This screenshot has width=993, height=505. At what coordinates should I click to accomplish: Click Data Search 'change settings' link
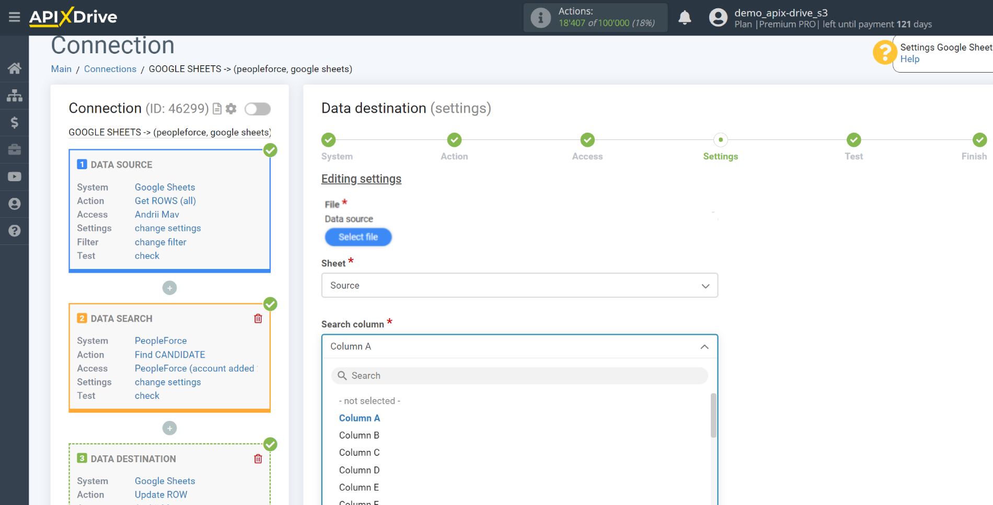(168, 382)
